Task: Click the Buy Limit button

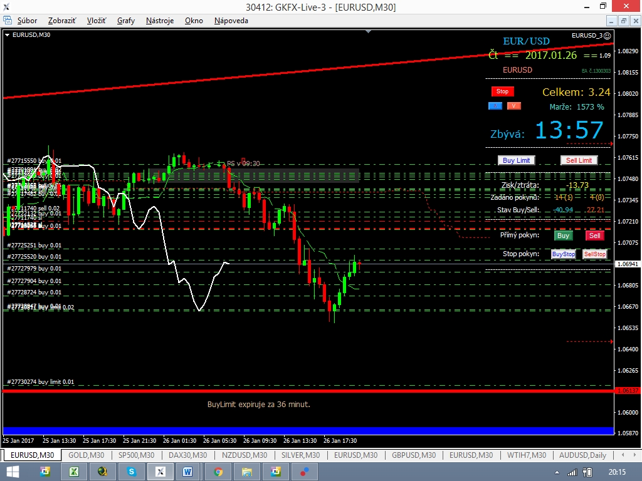Action: point(516,160)
